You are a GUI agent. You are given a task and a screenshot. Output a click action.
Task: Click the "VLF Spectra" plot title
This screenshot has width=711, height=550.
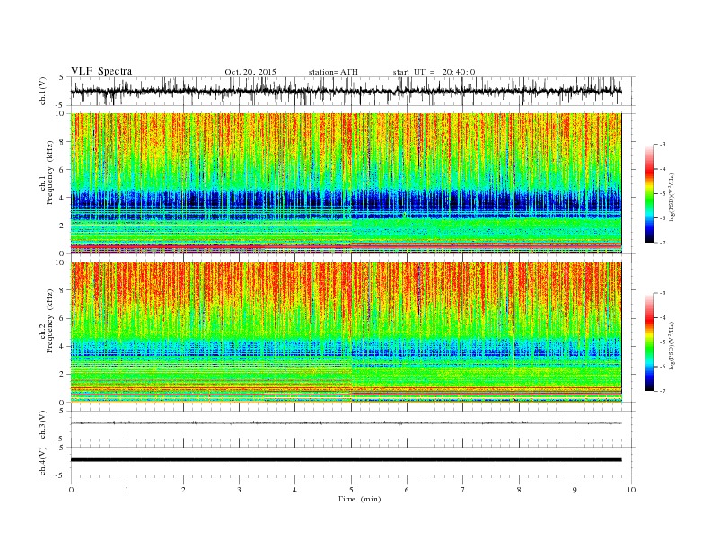pyautogui.click(x=101, y=71)
